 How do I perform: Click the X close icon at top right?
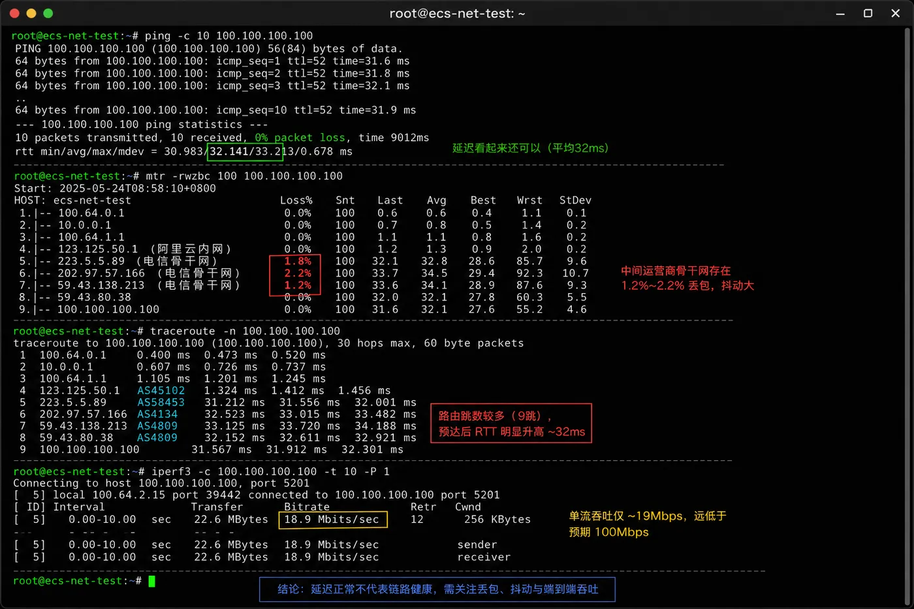[x=896, y=13]
